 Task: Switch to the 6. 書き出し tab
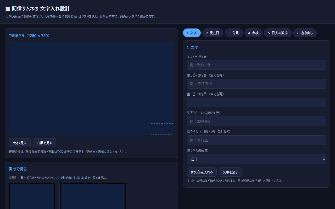click(x=305, y=33)
